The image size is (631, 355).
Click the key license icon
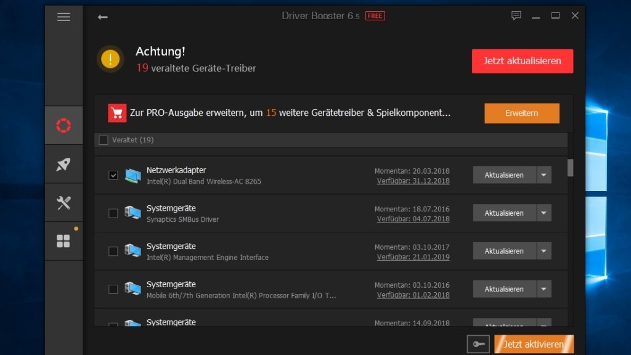click(x=478, y=344)
